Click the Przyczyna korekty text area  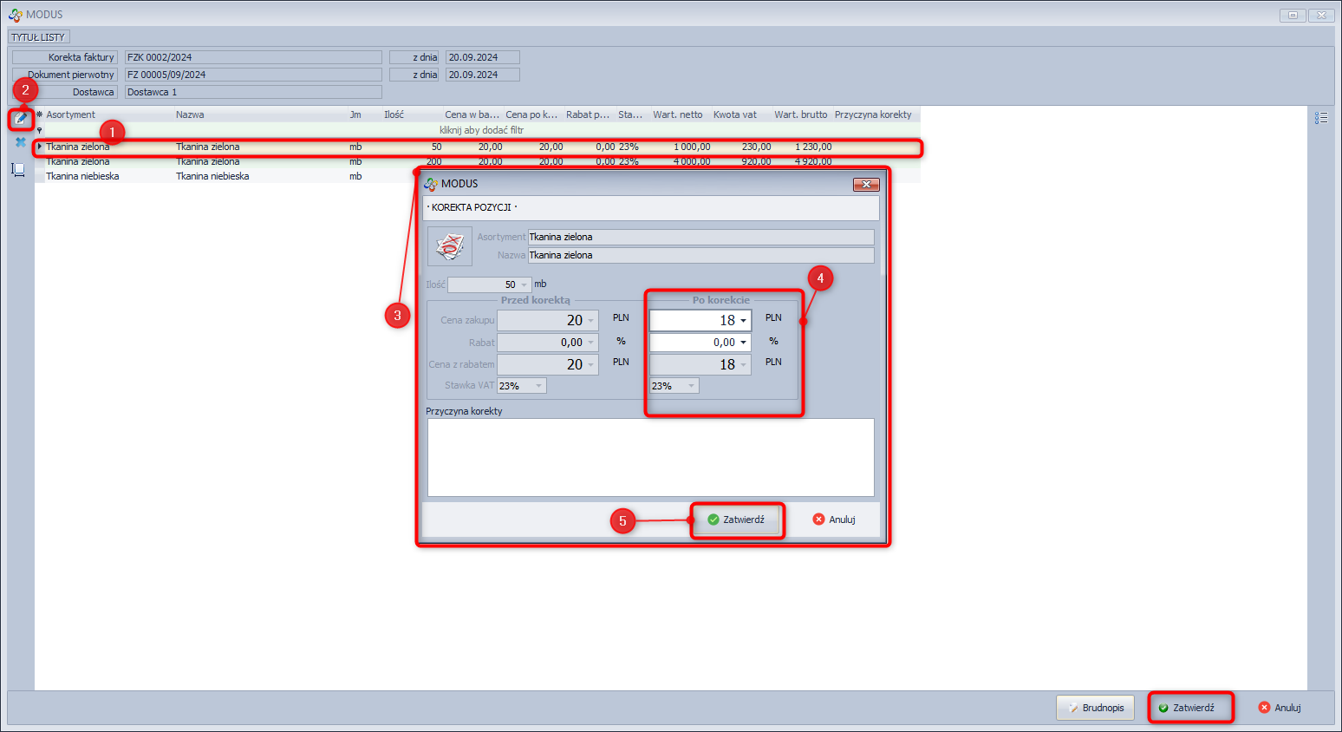[650, 457]
